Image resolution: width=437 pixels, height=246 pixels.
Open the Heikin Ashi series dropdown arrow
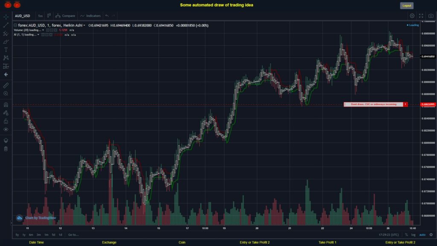coord(84,25)
